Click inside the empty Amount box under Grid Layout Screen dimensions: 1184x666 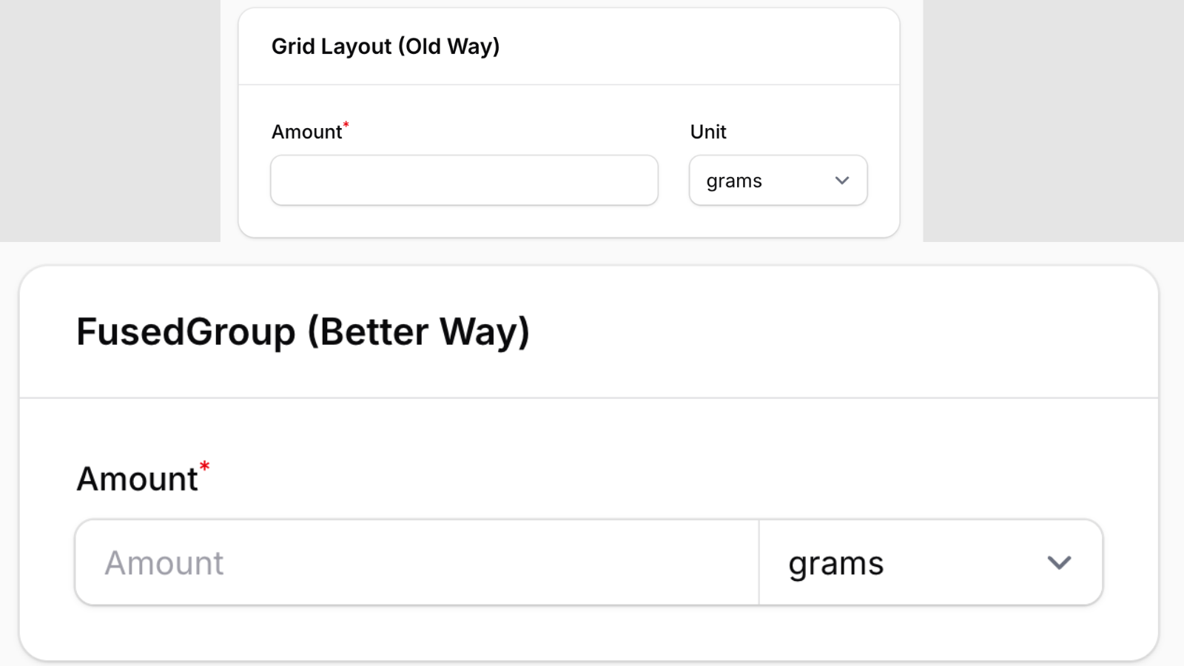click(x=464, y=180)
